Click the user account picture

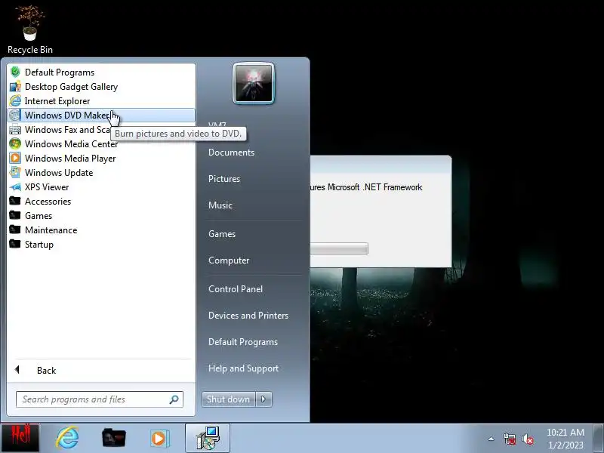[x=254, y=83]
